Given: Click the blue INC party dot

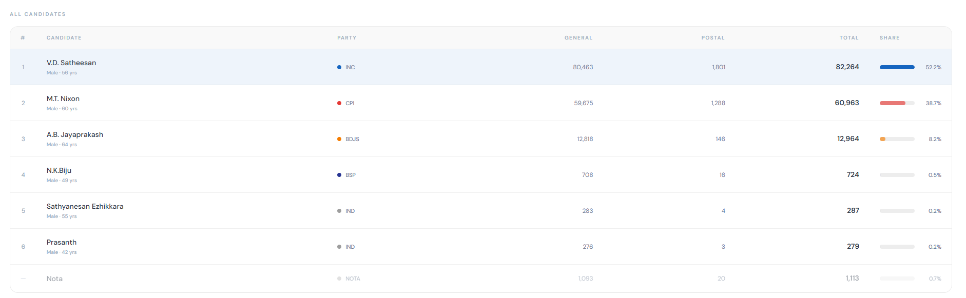Looking at the screenshot, I should [339, 67].
